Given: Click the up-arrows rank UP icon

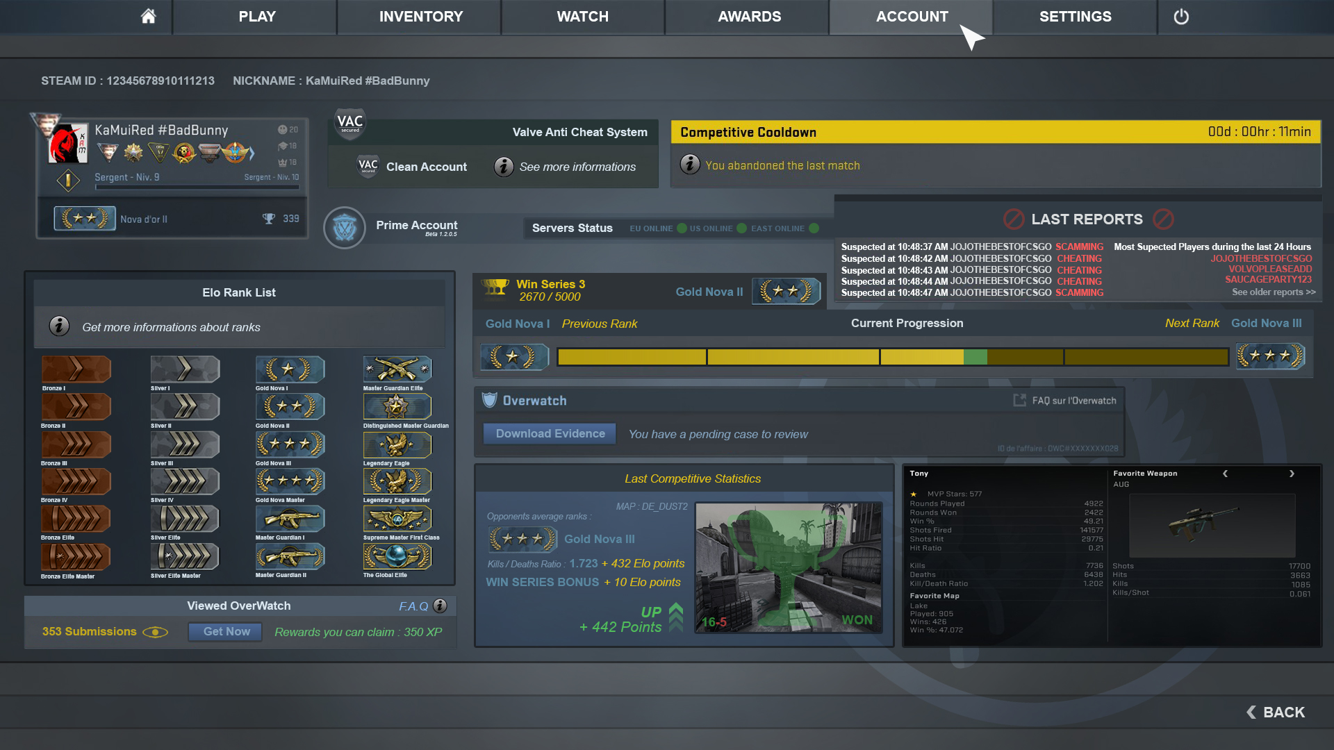Looking at the screenshot, I should pyautogui.click(x=675, y=617).
